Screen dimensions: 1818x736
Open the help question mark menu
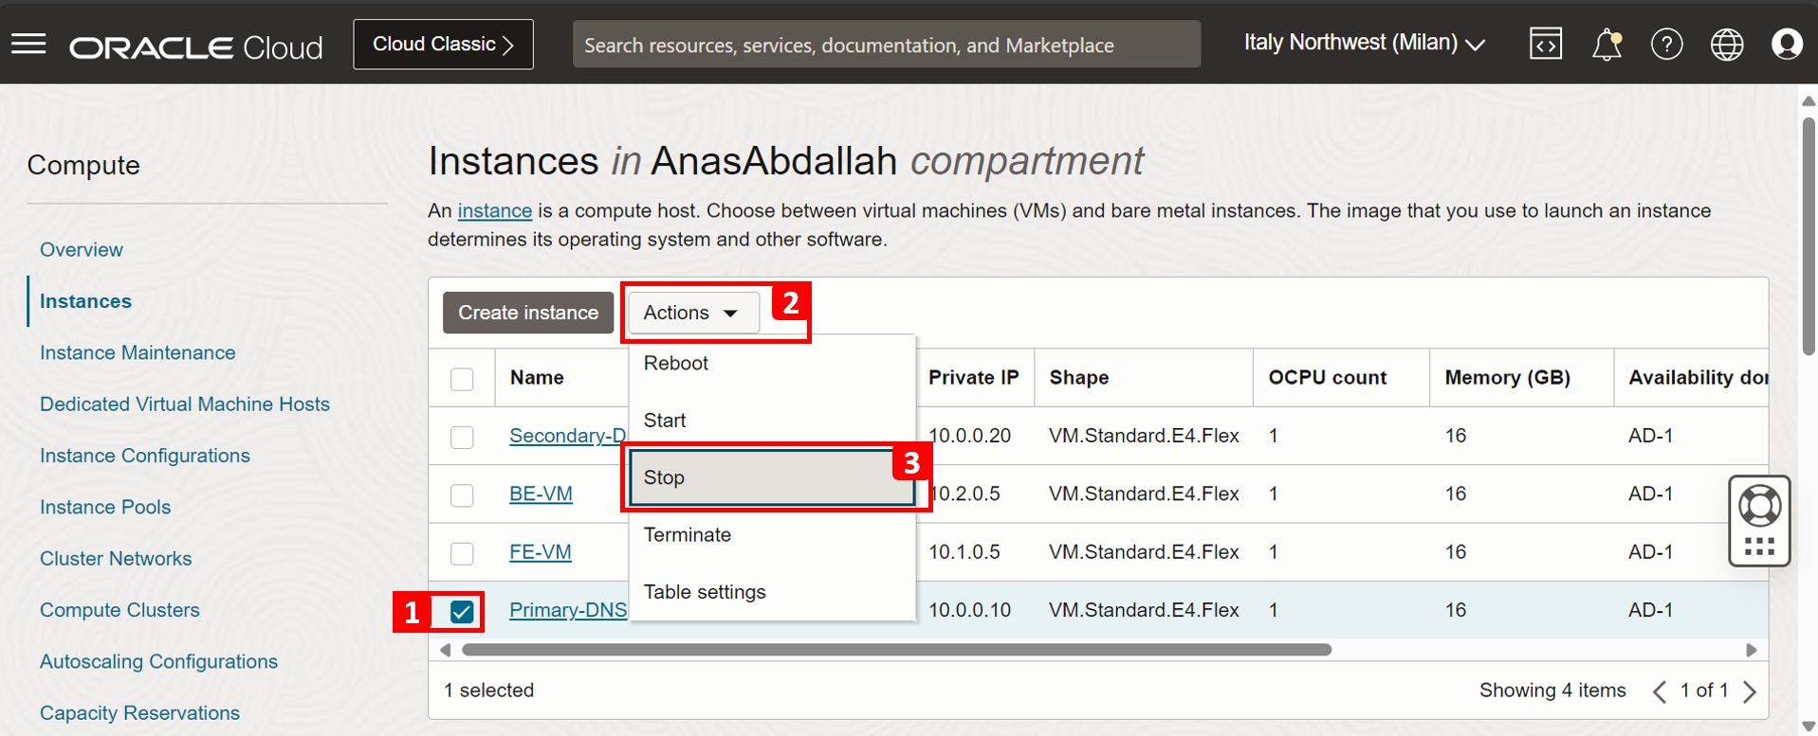[x=1666, y=44]
